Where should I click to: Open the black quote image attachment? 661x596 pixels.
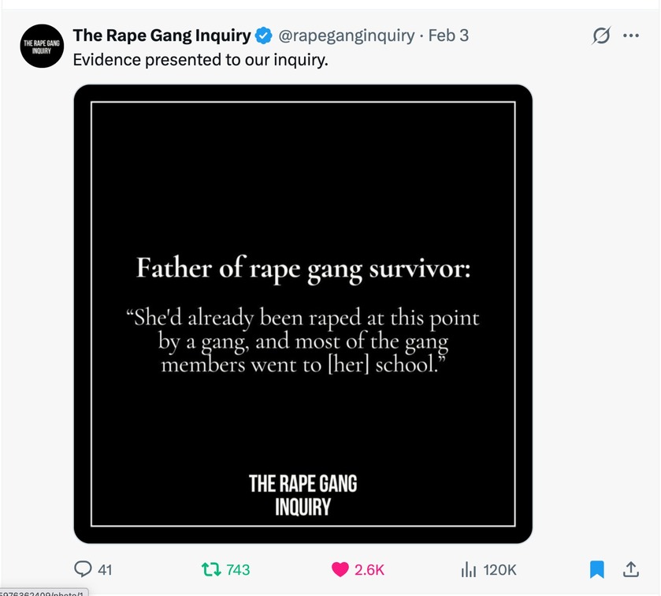coord(303,197)
